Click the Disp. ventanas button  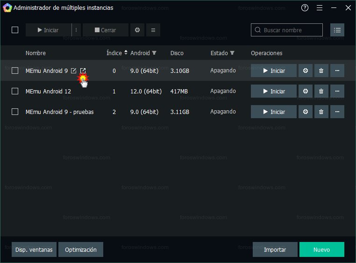pyautogui.click(x=34, y=249)
